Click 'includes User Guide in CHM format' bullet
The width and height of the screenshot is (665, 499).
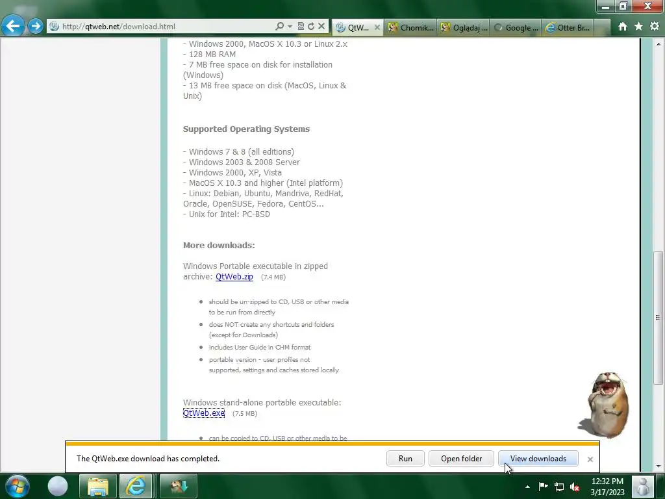[x=260, y=347]
